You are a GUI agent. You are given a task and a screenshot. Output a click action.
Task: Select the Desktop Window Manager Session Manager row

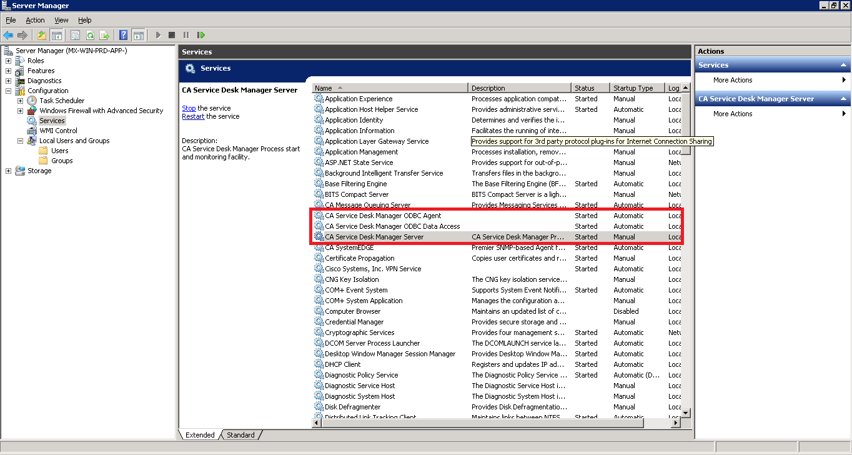pos(497,354)
